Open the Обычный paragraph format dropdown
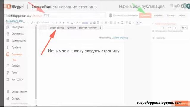Screen dimensions: 190x107 pos(47,23)
